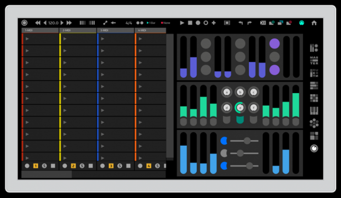Toggle the yellow track 4 activator
The image size is (341, 198).
[149, 166]
